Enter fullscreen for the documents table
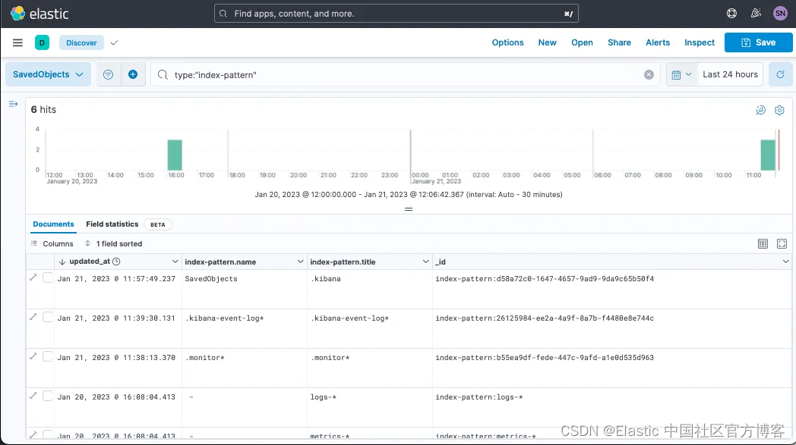This screenshot has height=445, width=796. click(x=782, y=244)
